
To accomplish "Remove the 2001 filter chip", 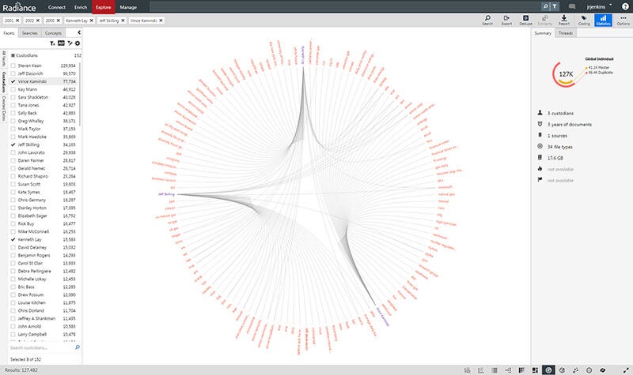I will tap(17, 21).
